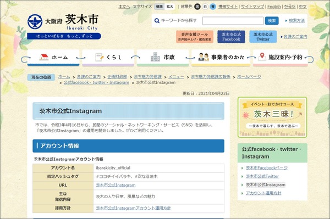Viewport: 330px width, 219px height.
Task: Click the magnifying glass search icon
Action: 157,20
